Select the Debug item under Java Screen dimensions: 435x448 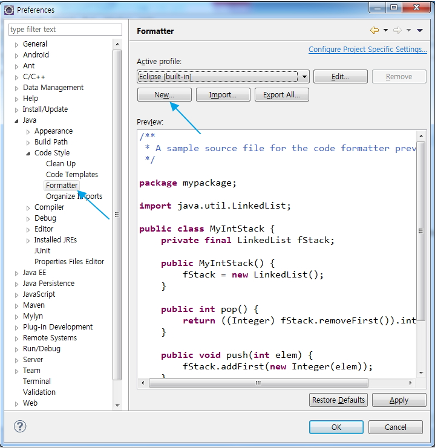[45, 218]
